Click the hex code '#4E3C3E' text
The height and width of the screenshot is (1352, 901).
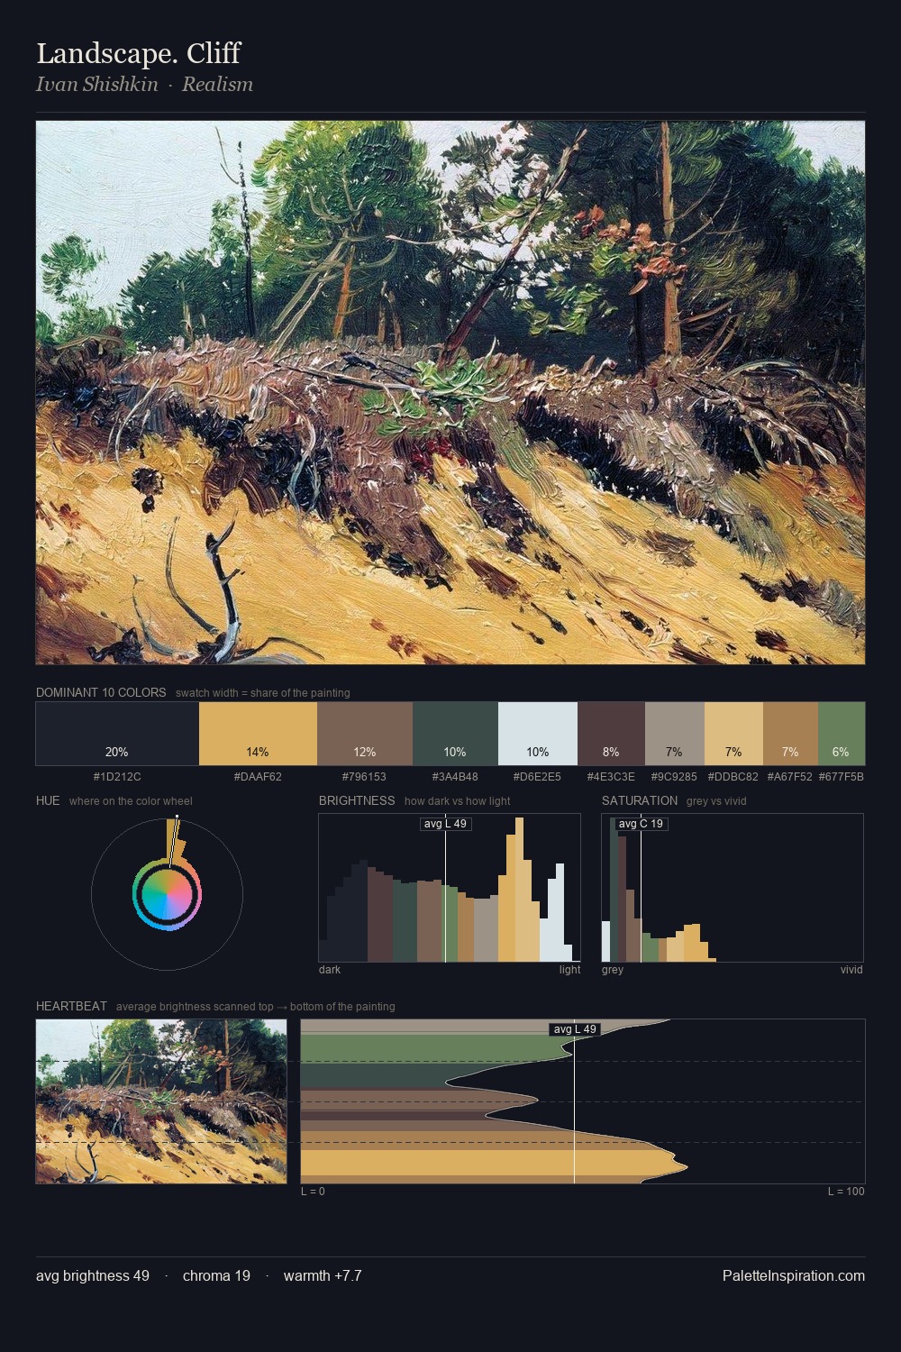pos(611,776)
